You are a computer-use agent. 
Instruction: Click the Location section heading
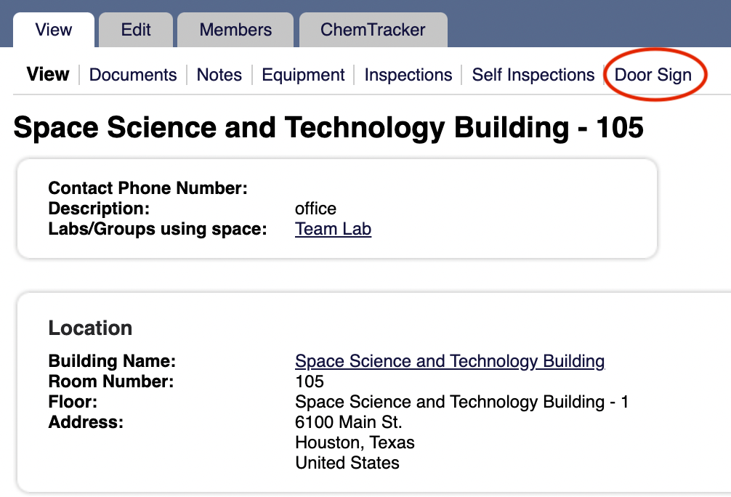point(90,328)
